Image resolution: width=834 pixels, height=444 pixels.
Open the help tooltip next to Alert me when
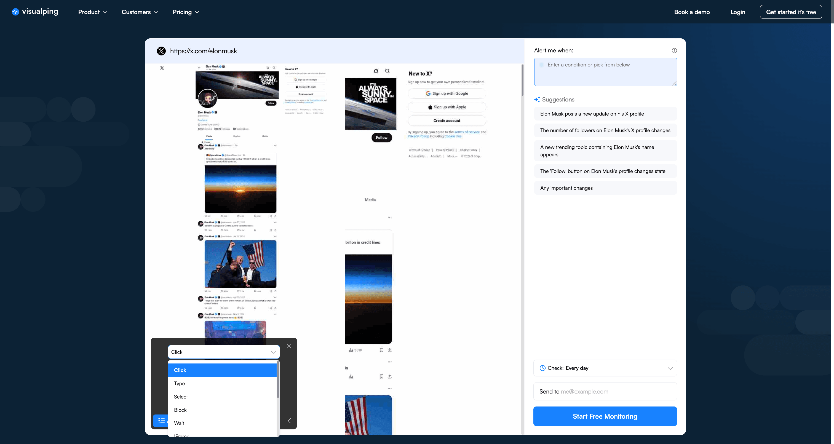tap(674, 50)
